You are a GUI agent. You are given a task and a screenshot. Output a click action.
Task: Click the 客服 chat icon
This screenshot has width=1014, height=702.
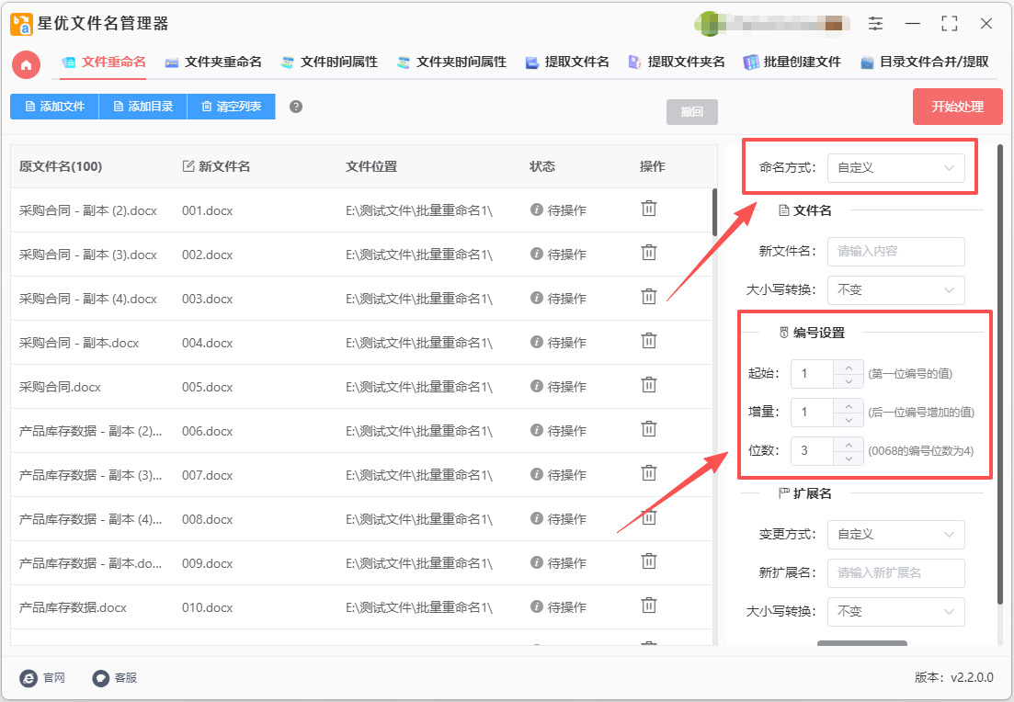(x=101, y=677)
